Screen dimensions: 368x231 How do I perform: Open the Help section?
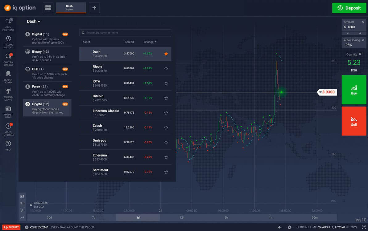coord(8,145)
